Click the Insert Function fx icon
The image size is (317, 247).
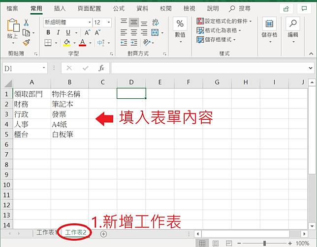click(x=101, y=68)
